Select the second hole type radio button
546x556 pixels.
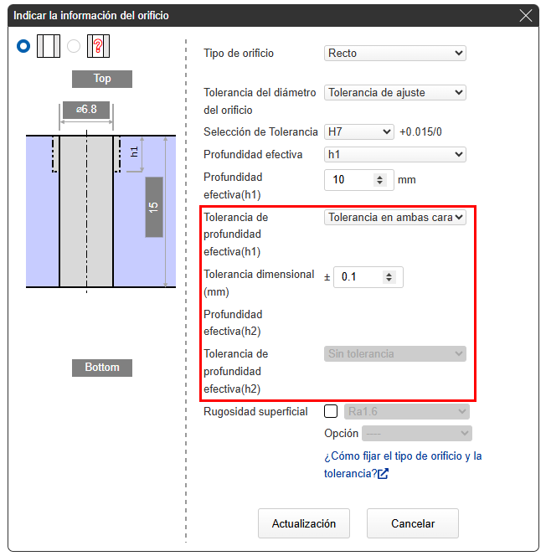(x=74, y=46)
